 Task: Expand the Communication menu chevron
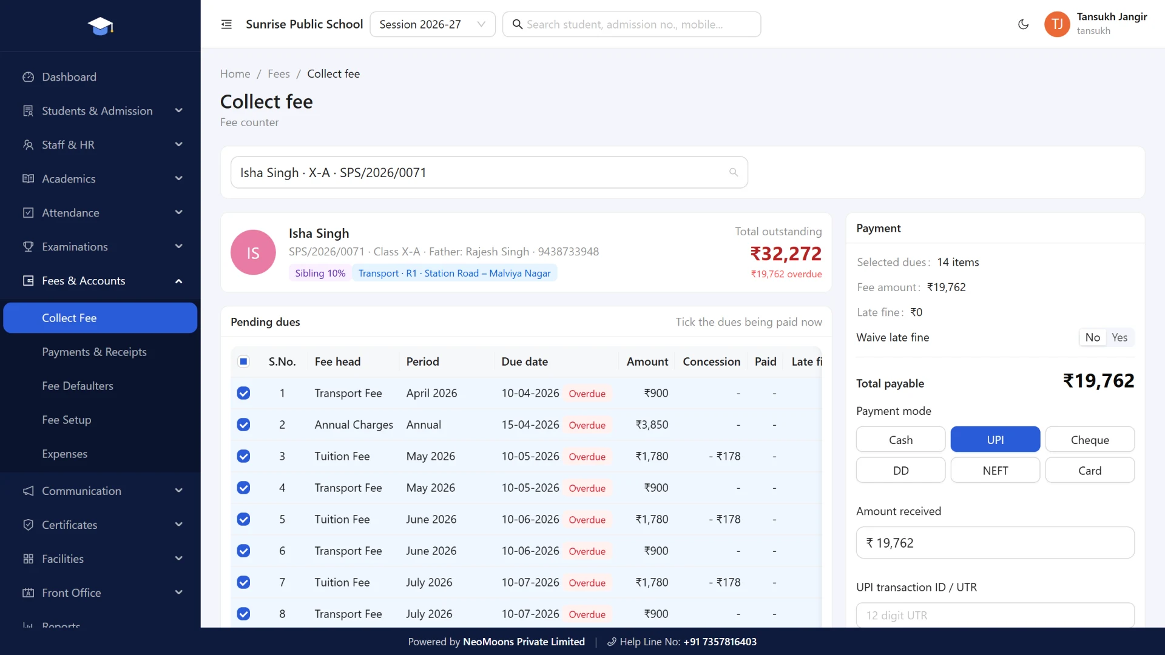(178, 491)
